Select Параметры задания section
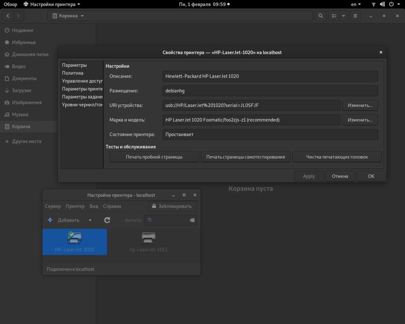This screenshot has height=324, width=405. [x=82, y=97]
